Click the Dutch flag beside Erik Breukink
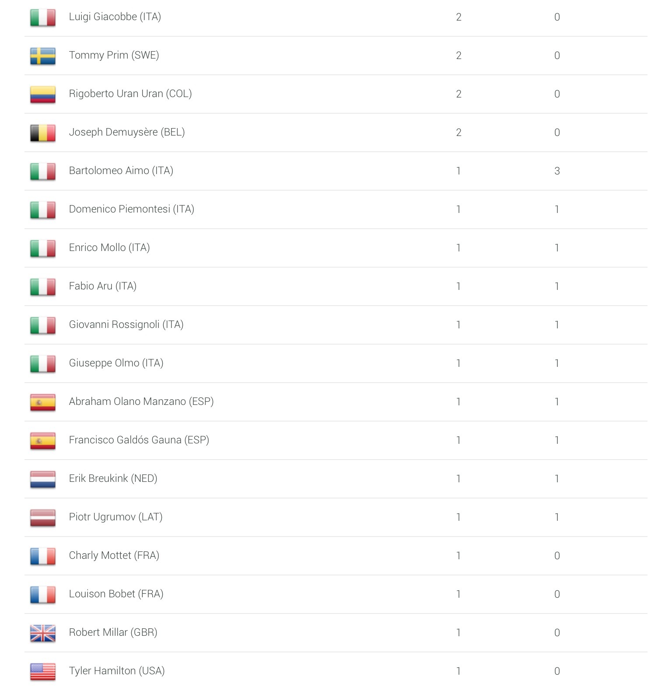672x690 pixels. point(43,479)
